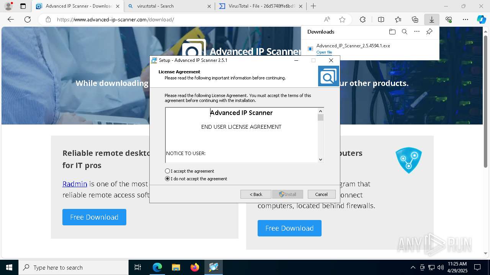
Task: Add this page to favorites star
Action: 342,19
